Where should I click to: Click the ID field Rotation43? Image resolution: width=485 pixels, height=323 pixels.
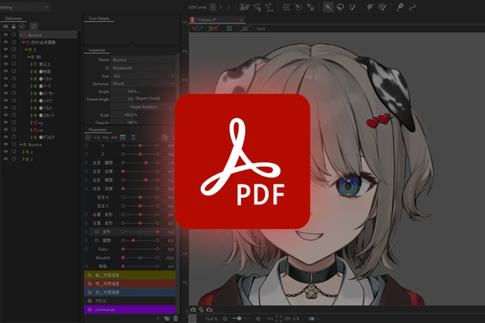click(143, 68)
